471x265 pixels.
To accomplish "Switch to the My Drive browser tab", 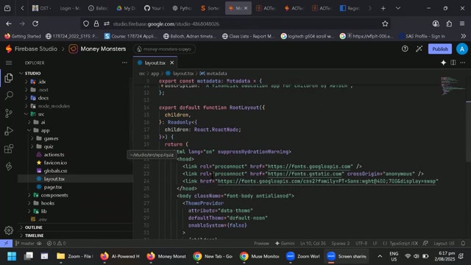I will tap(126, 8).
